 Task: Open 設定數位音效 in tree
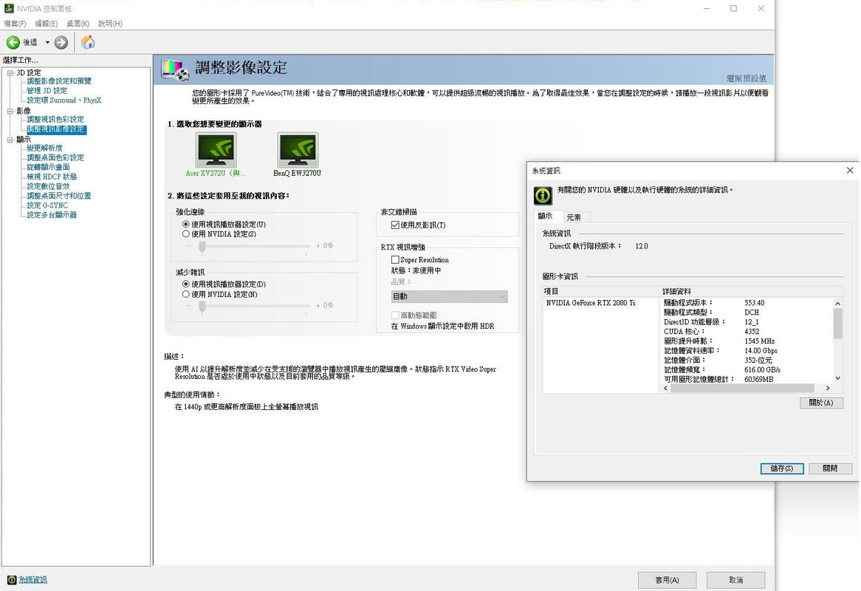(x=48, y=186)
